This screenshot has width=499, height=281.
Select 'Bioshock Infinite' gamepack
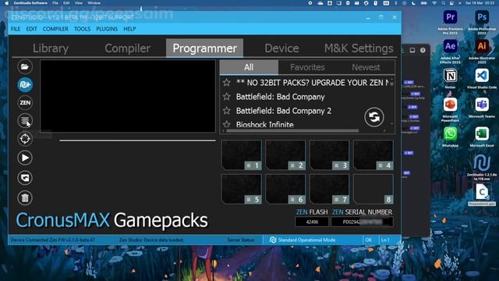coord(265,125)
